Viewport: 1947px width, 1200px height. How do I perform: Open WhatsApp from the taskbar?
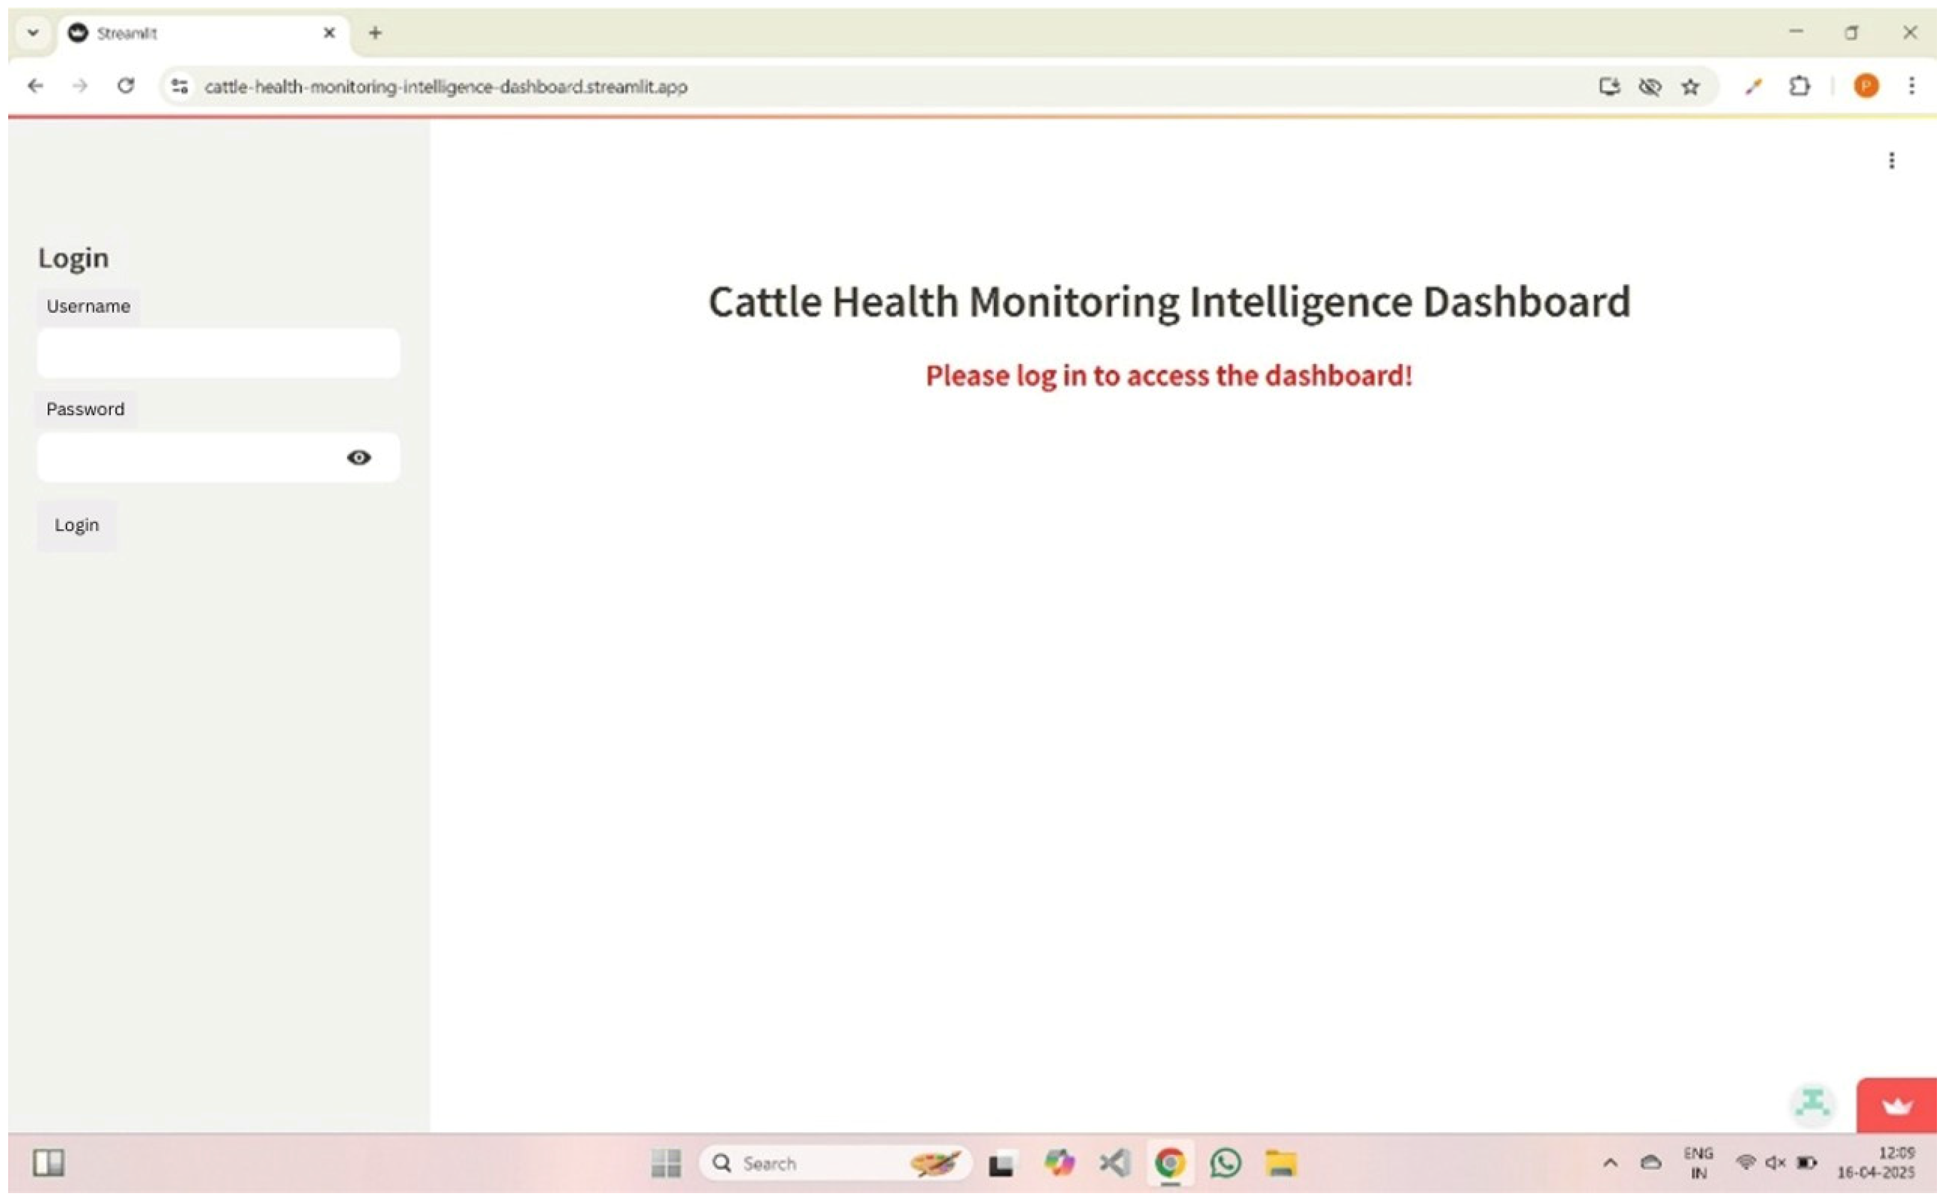(x=1226, y=1164)
